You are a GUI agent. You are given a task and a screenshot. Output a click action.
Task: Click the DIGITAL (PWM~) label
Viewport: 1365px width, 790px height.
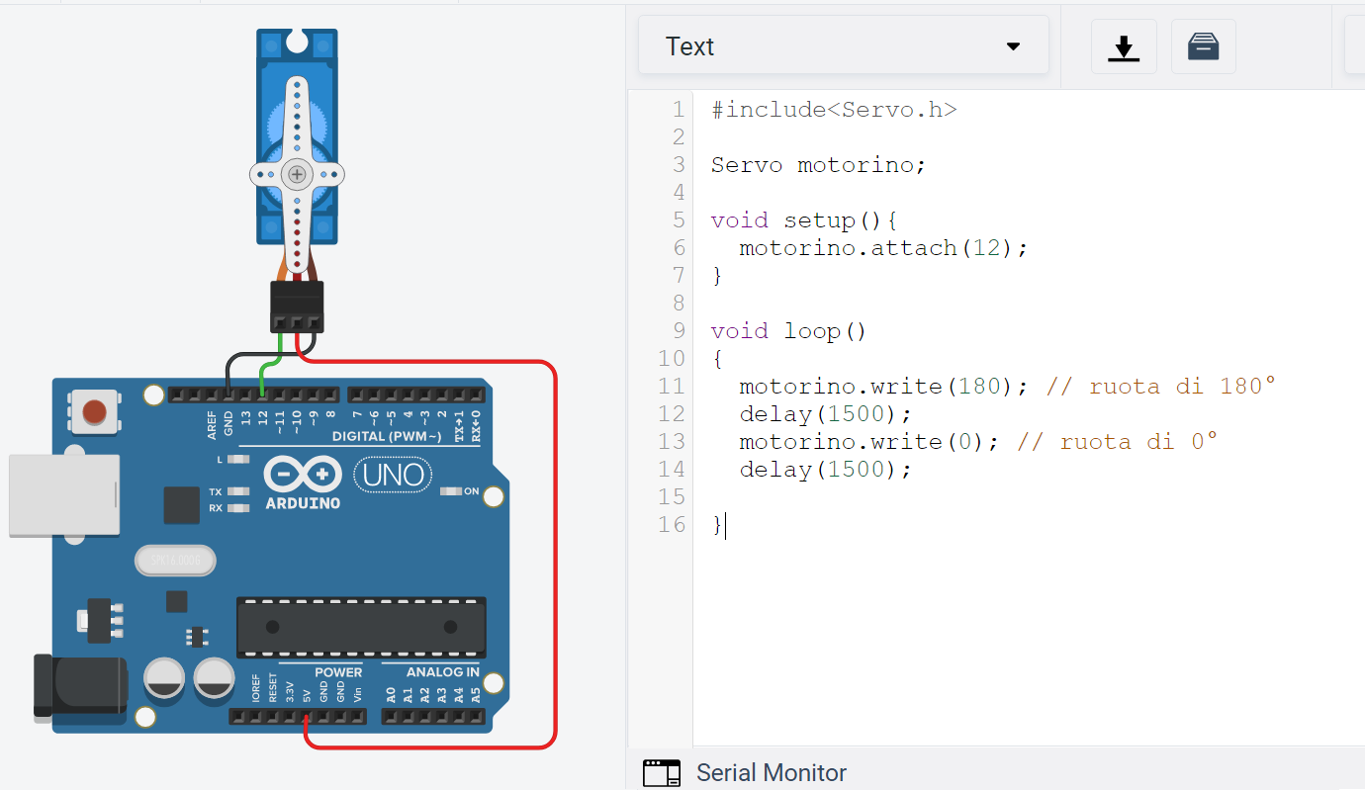pyautogui.click(x=387, y=436)
